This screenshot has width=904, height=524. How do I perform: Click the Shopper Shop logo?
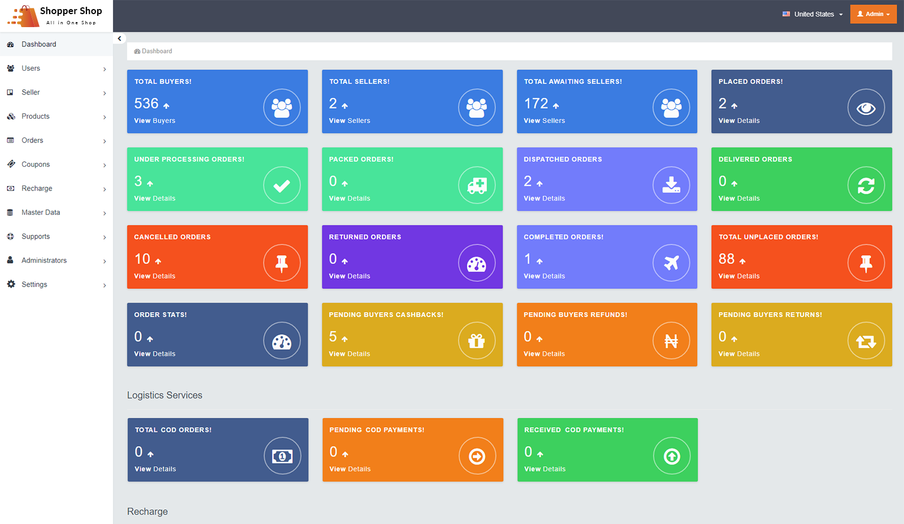pyautogui.click(x=55, y=16)
